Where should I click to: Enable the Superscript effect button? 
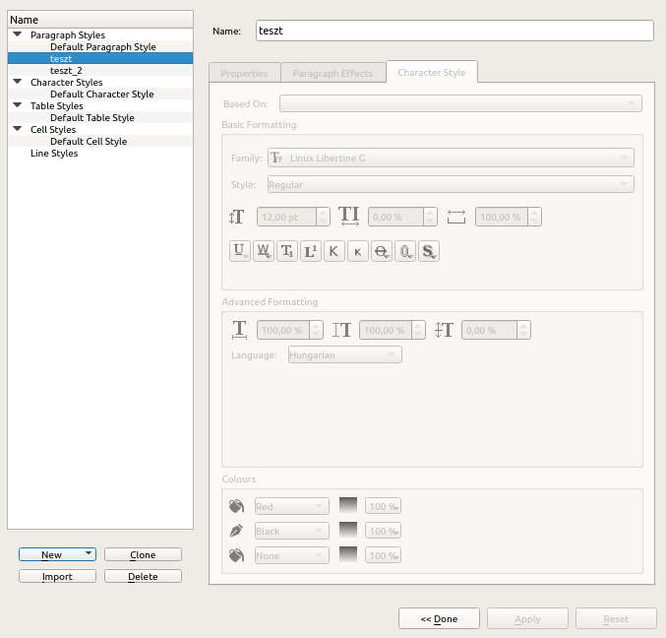311,251
